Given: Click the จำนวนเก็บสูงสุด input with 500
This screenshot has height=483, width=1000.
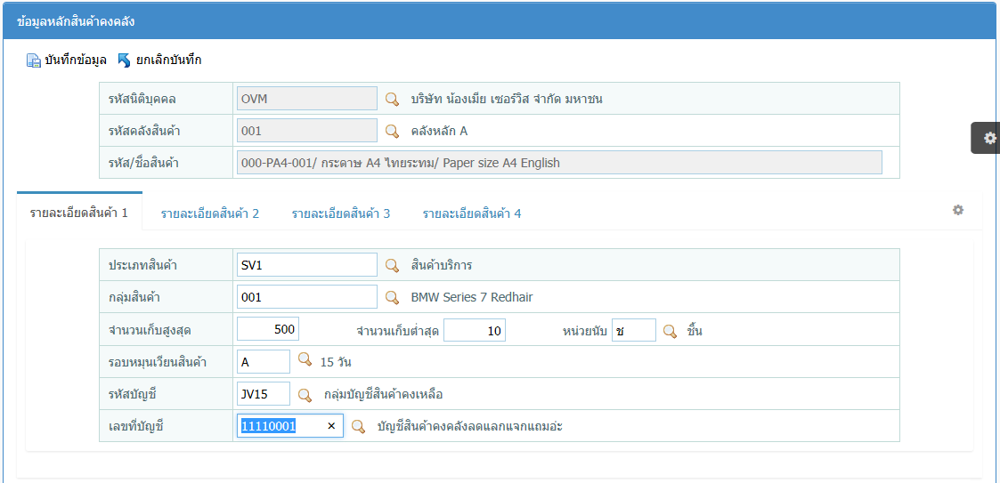Looking at the screenshot, I should point(268,330).
